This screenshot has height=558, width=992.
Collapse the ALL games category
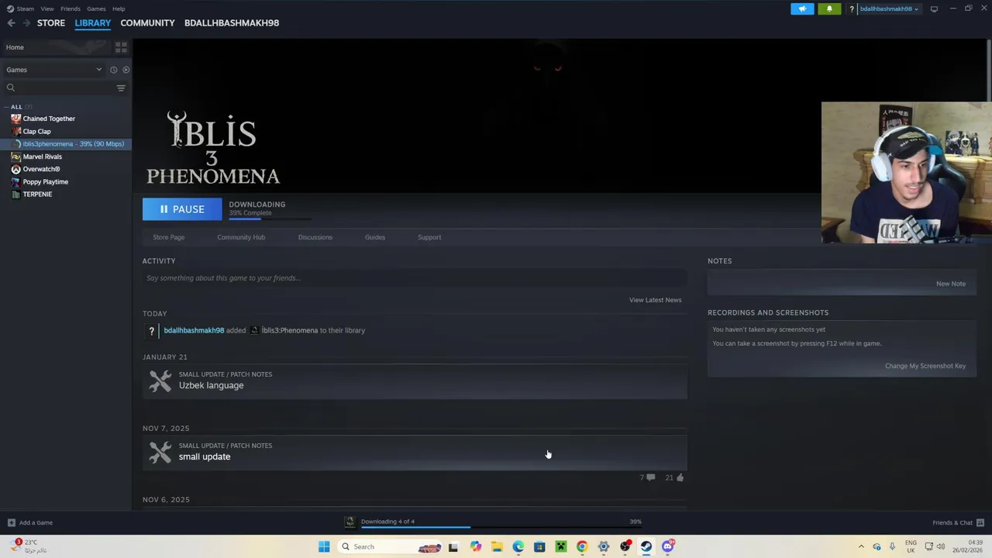pyautogui.click(x=16, y=107)
